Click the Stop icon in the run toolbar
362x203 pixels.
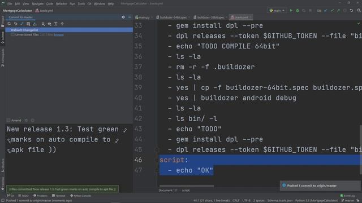pyautogui.click(x=311, y=11)
